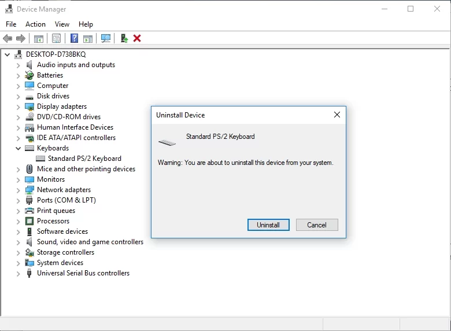This screenshot has height=331, width=451.
Task: Click the DVD/CD-ROM drives disc icon
Action: [x=29, y=117]
